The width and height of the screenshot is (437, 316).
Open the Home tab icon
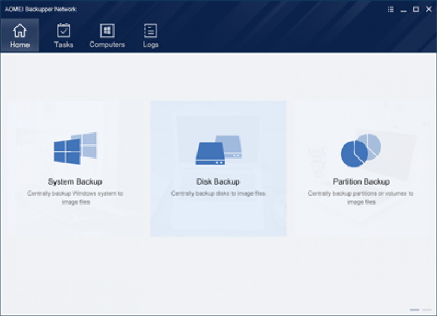click(20, 31)
